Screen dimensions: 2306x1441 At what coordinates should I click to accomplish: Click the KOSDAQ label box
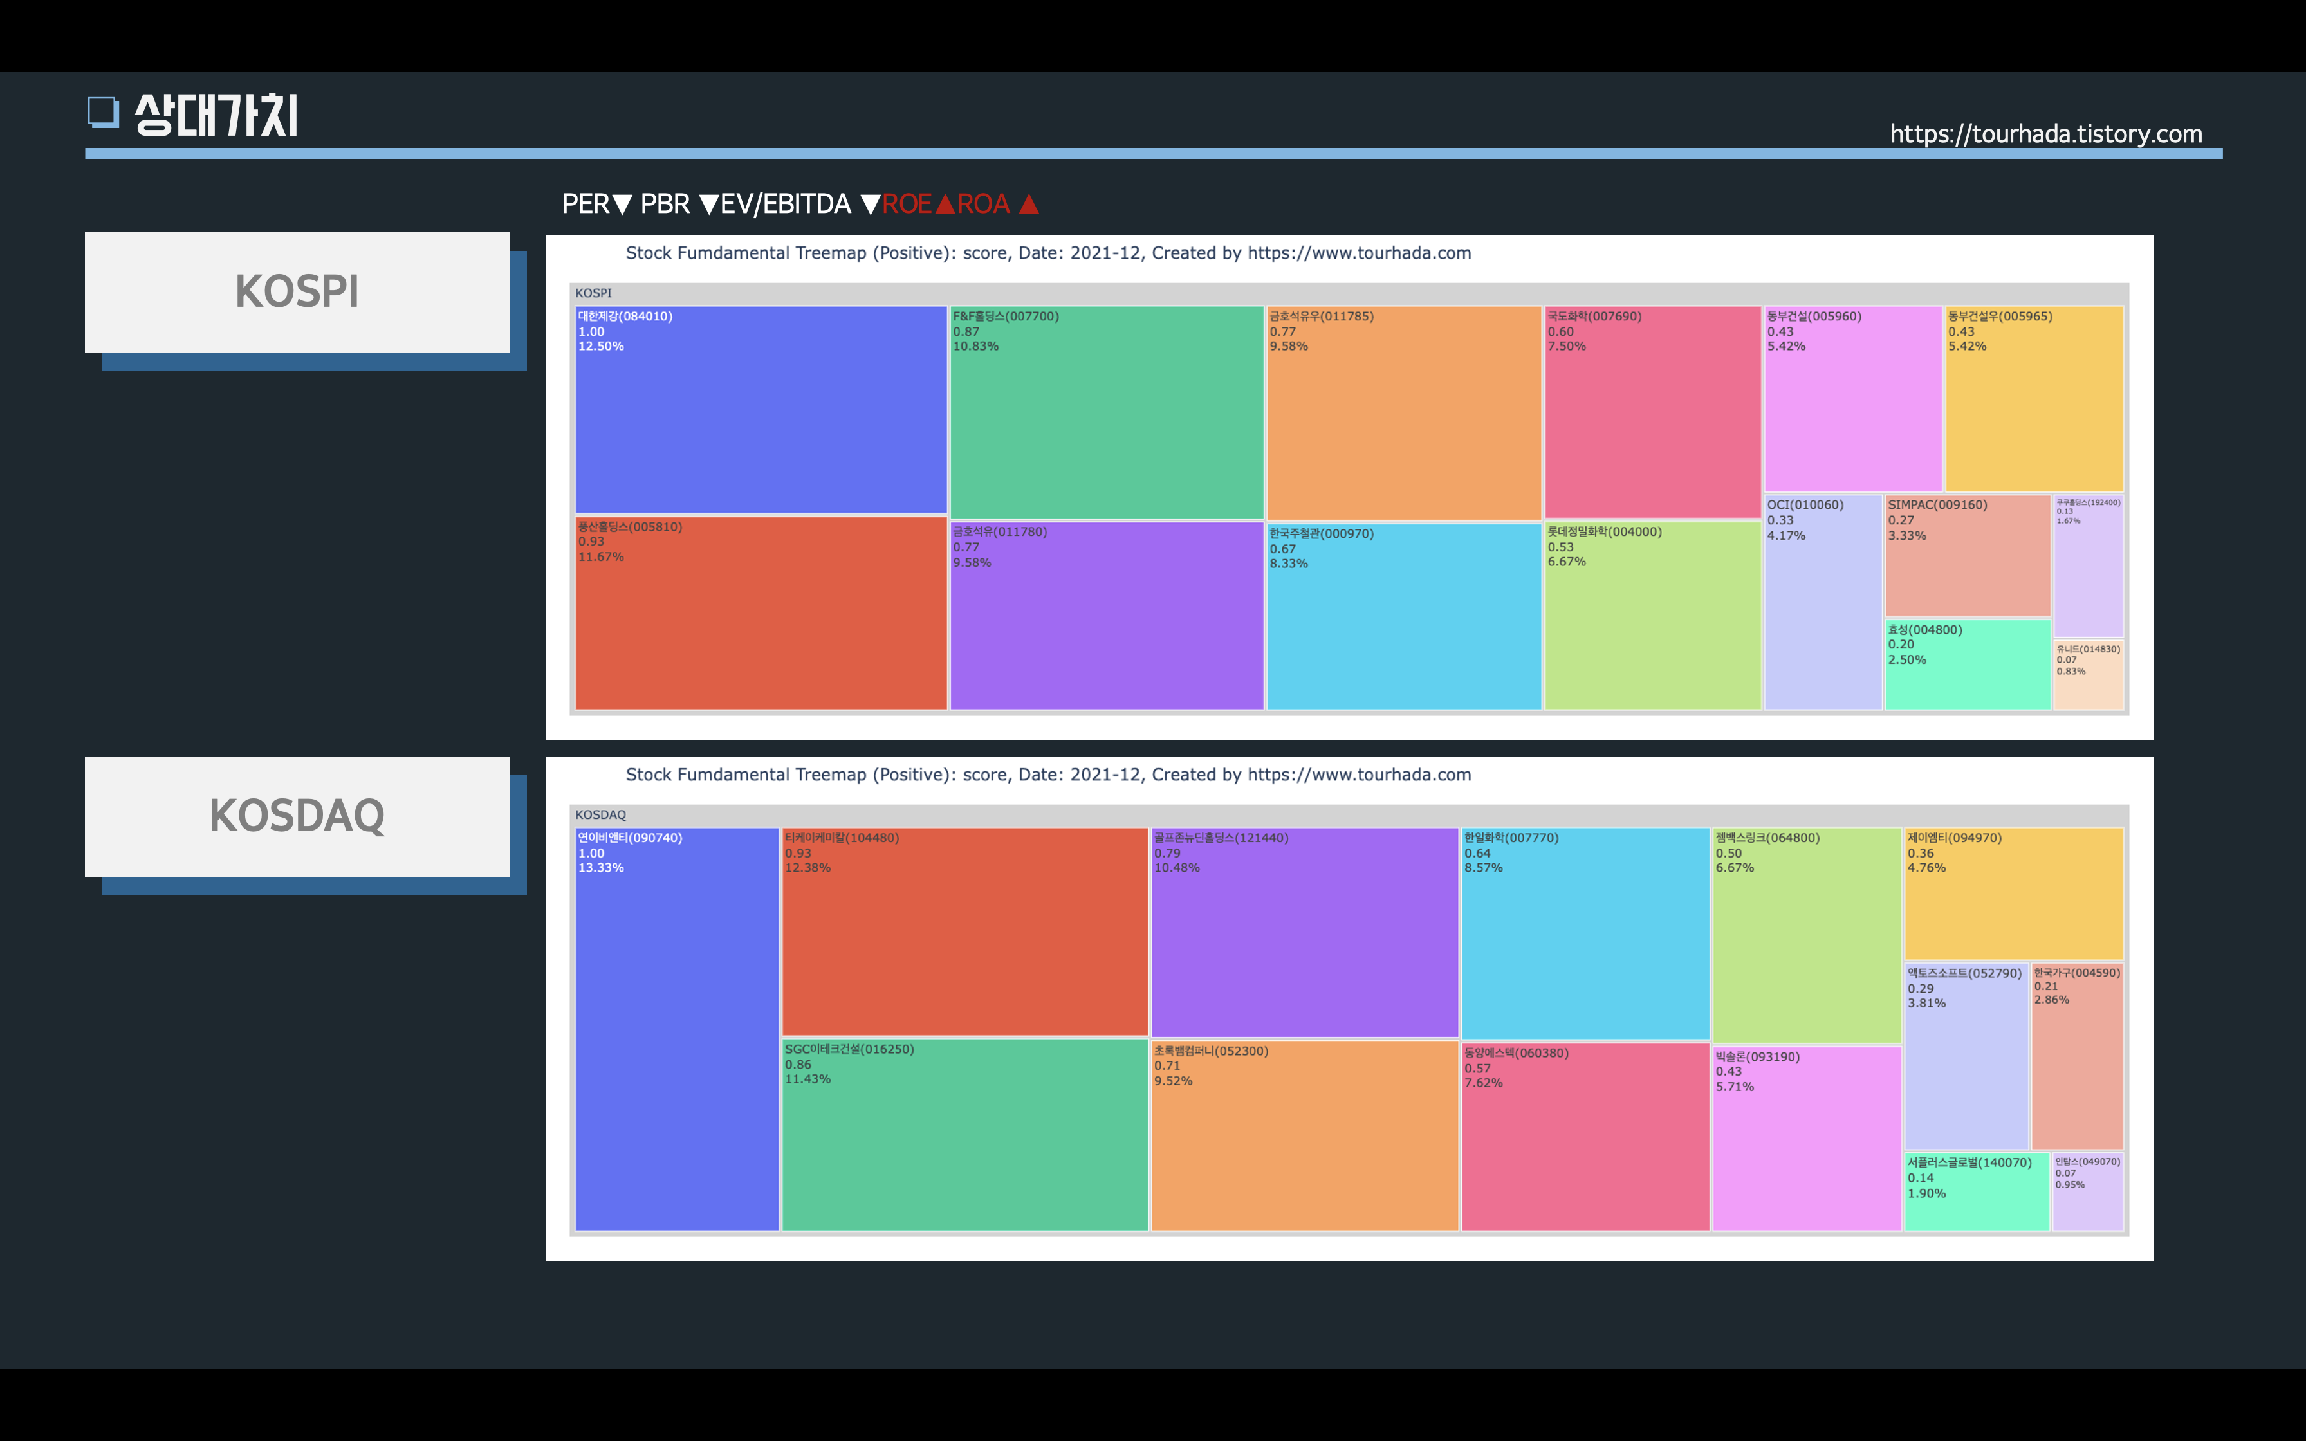pos(297,816)
